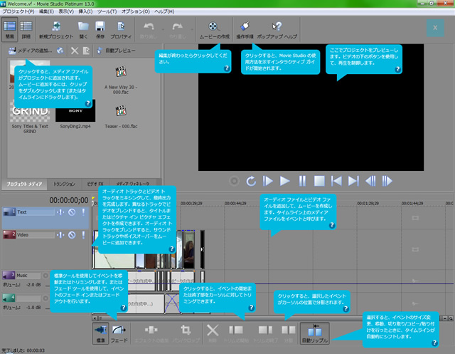Play the preview with the Play button
455x354 pixels.
[x=284, y=181]
